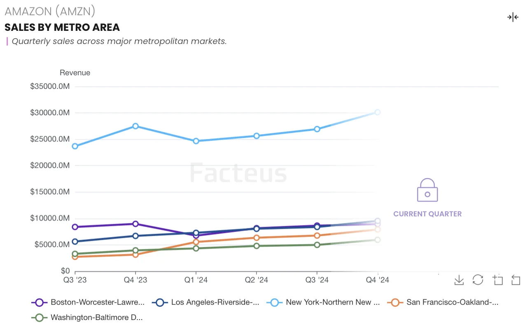
Task: Download the chart data
Action: (459, 280)
